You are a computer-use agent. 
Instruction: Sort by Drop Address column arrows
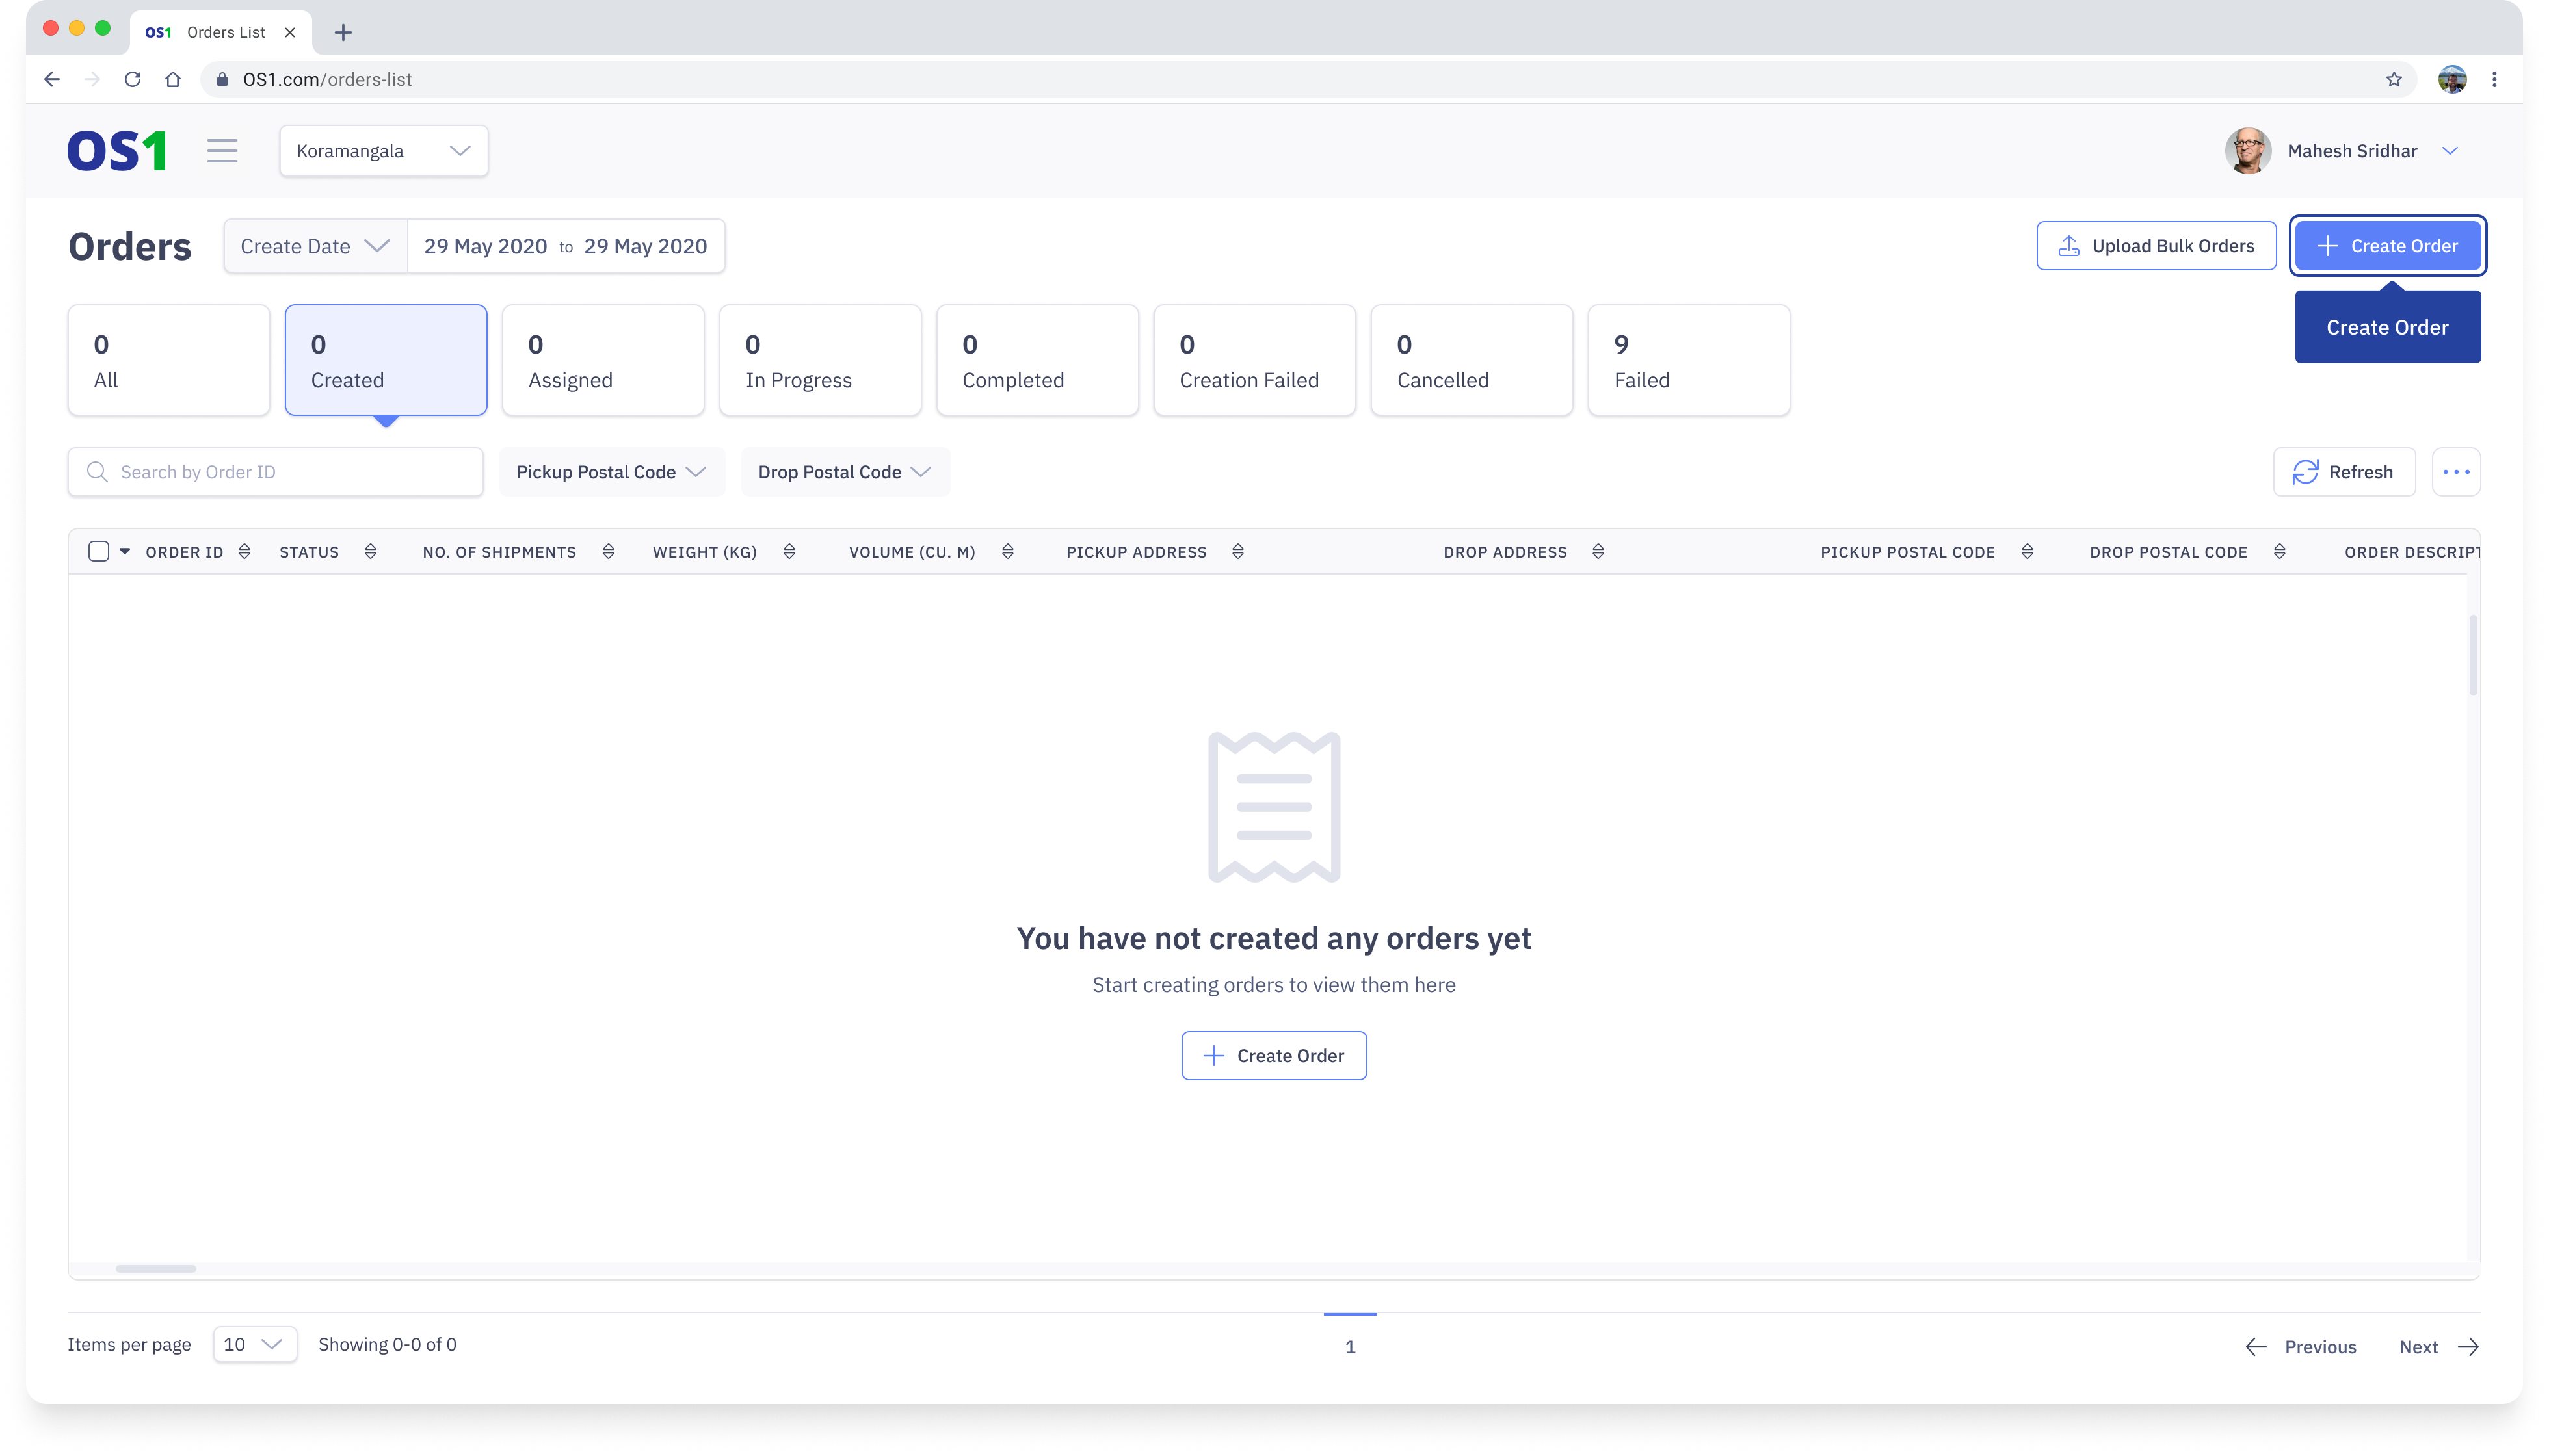pyautogui.click(x=1598, y=552)
